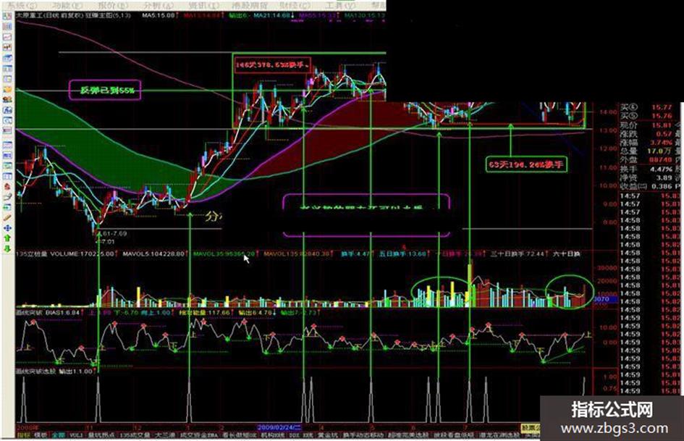Click the 净资 3.89 row in the quote panel
The width and height of the screenshot is (684, 441).
point(646,177)
